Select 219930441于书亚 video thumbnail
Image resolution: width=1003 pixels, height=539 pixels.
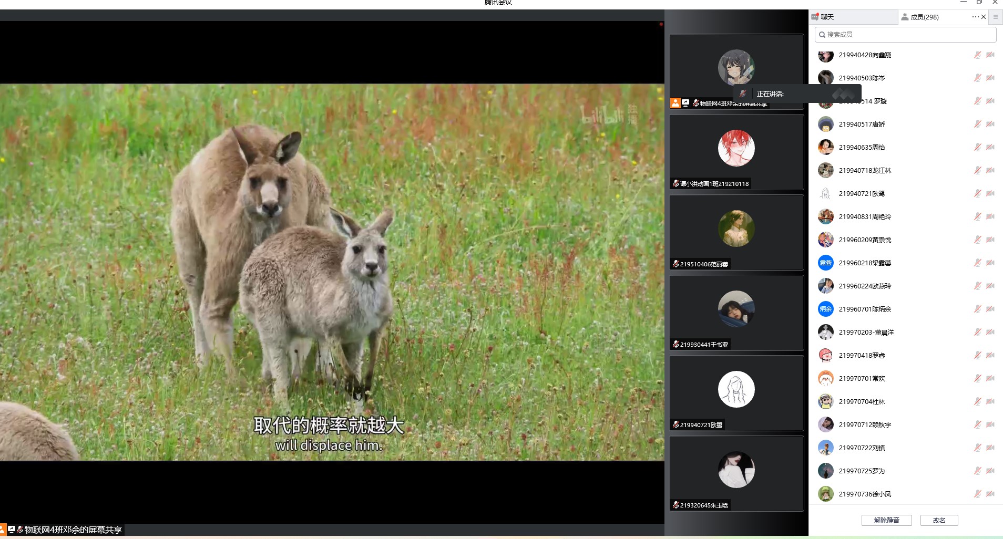click(736, 313)
